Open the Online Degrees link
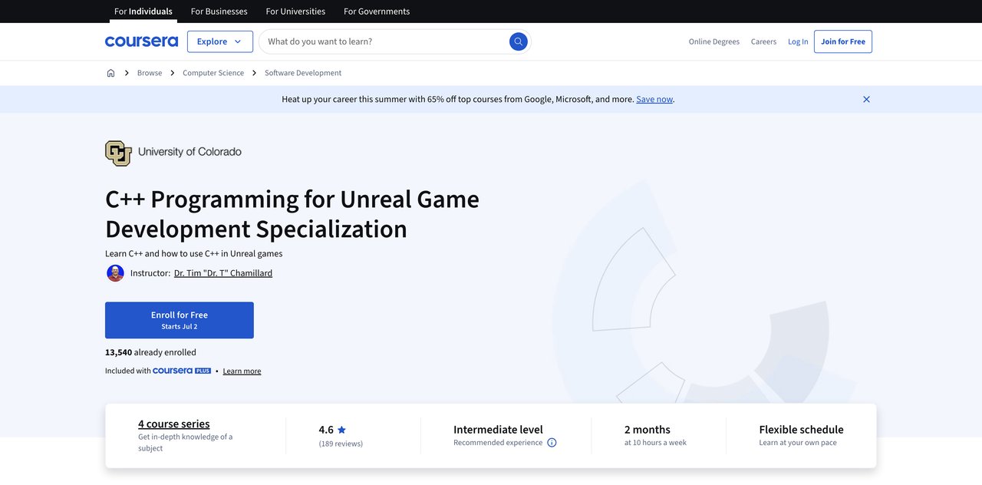 tap(714, 41)
